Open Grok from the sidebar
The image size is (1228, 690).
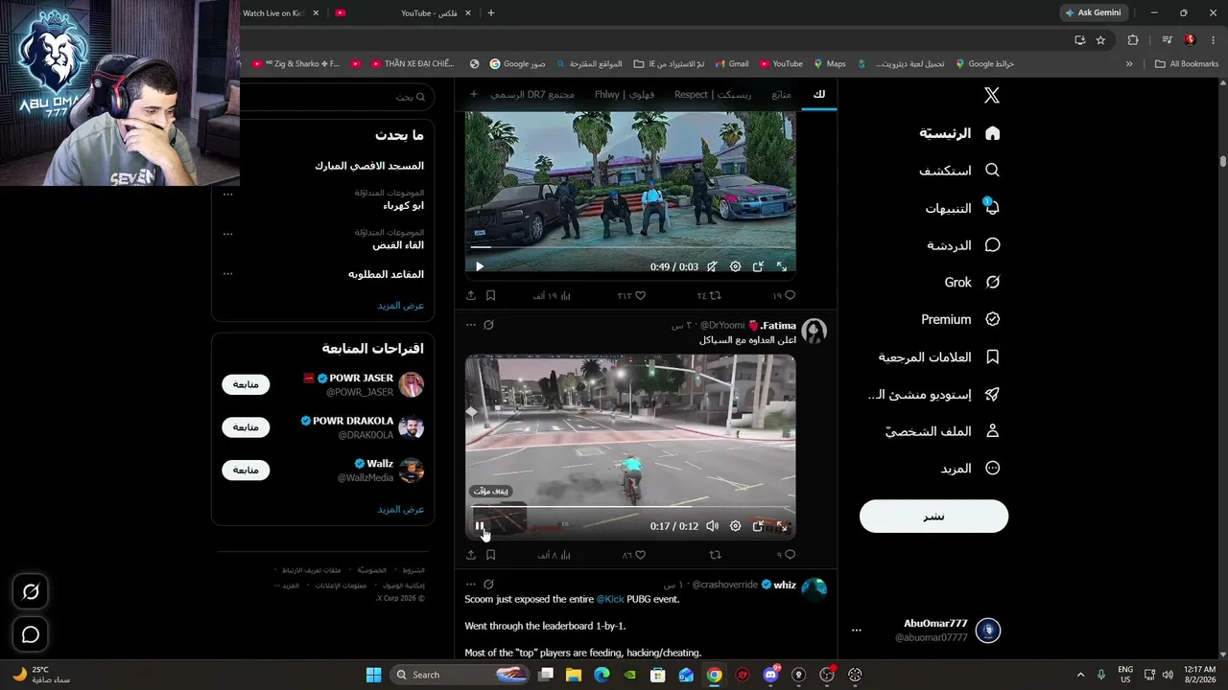pos(972,283)
